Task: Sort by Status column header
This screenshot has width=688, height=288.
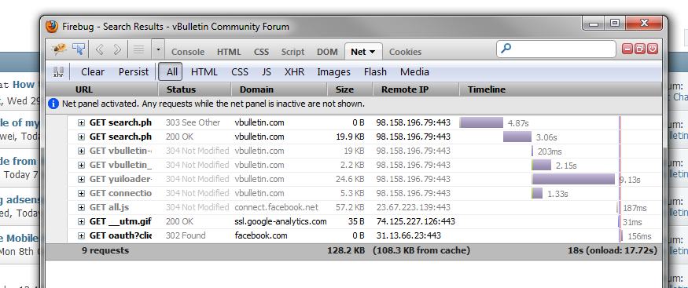Action: click(195, 89)
